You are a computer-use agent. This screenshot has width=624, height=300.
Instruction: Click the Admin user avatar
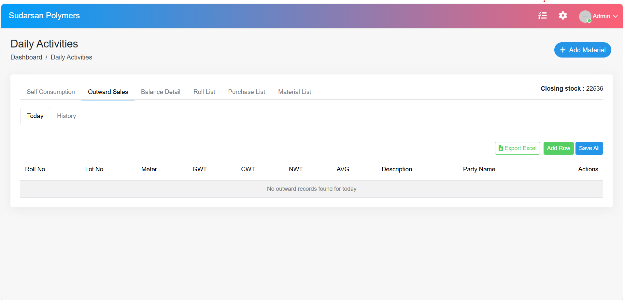click(x=585, y=16)
